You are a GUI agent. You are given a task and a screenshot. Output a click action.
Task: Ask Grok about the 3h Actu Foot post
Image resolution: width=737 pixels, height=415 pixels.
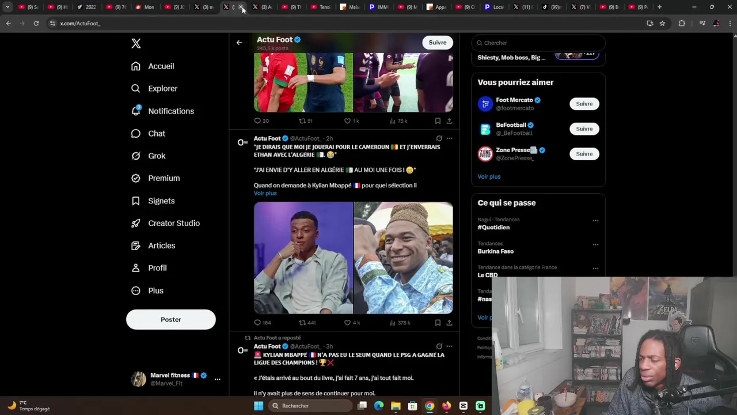[439, 346]
